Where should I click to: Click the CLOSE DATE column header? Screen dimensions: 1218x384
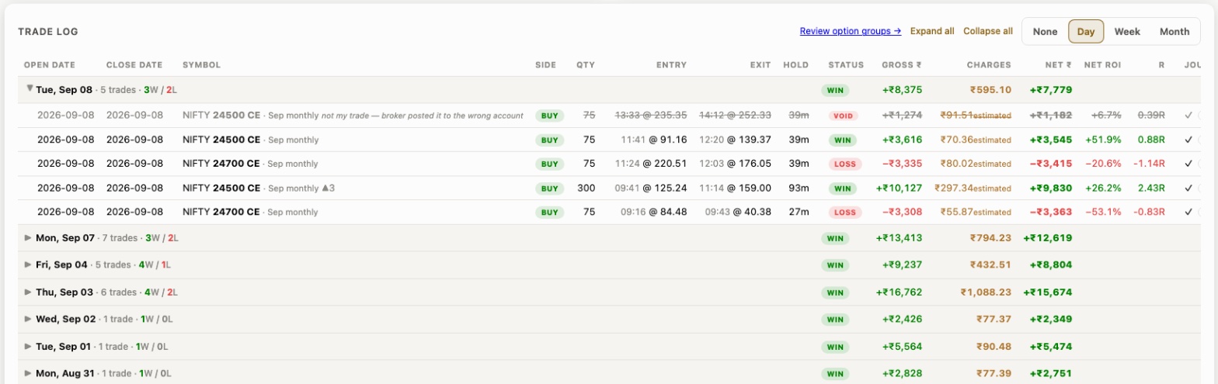pos(134,65)
